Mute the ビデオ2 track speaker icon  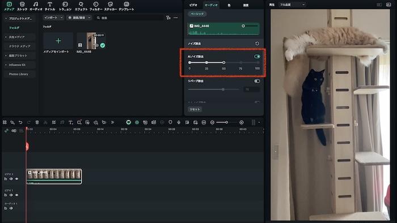tap(11, 179)
